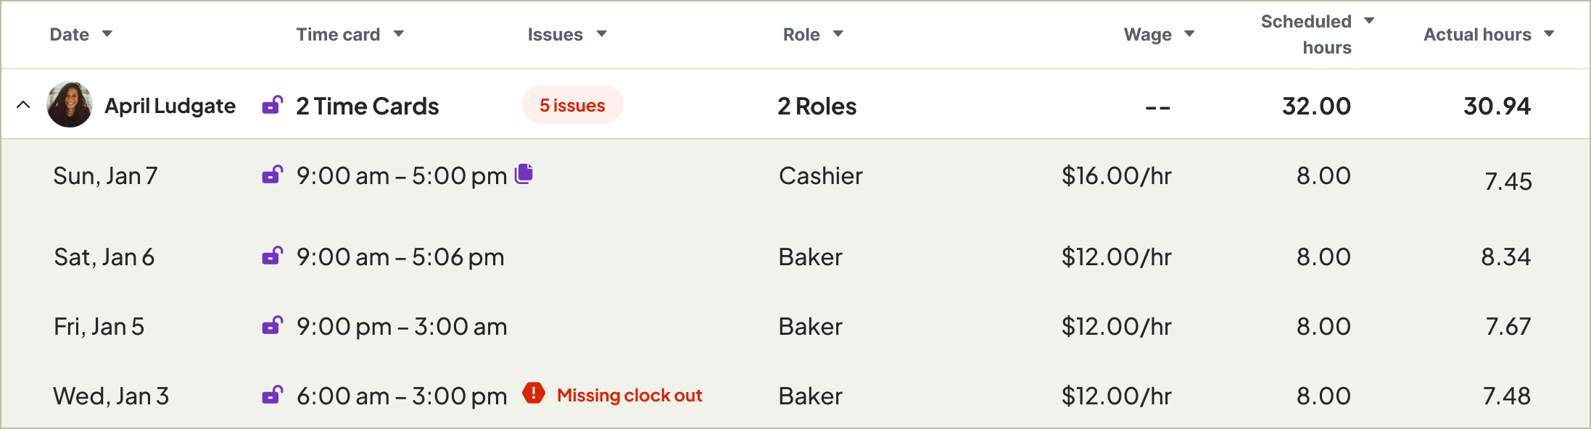This screenshot has width=1591, height=429.
Task: Open the Wage column filter dropdown
Action: pyautogui.click(x=1190, y=33)
